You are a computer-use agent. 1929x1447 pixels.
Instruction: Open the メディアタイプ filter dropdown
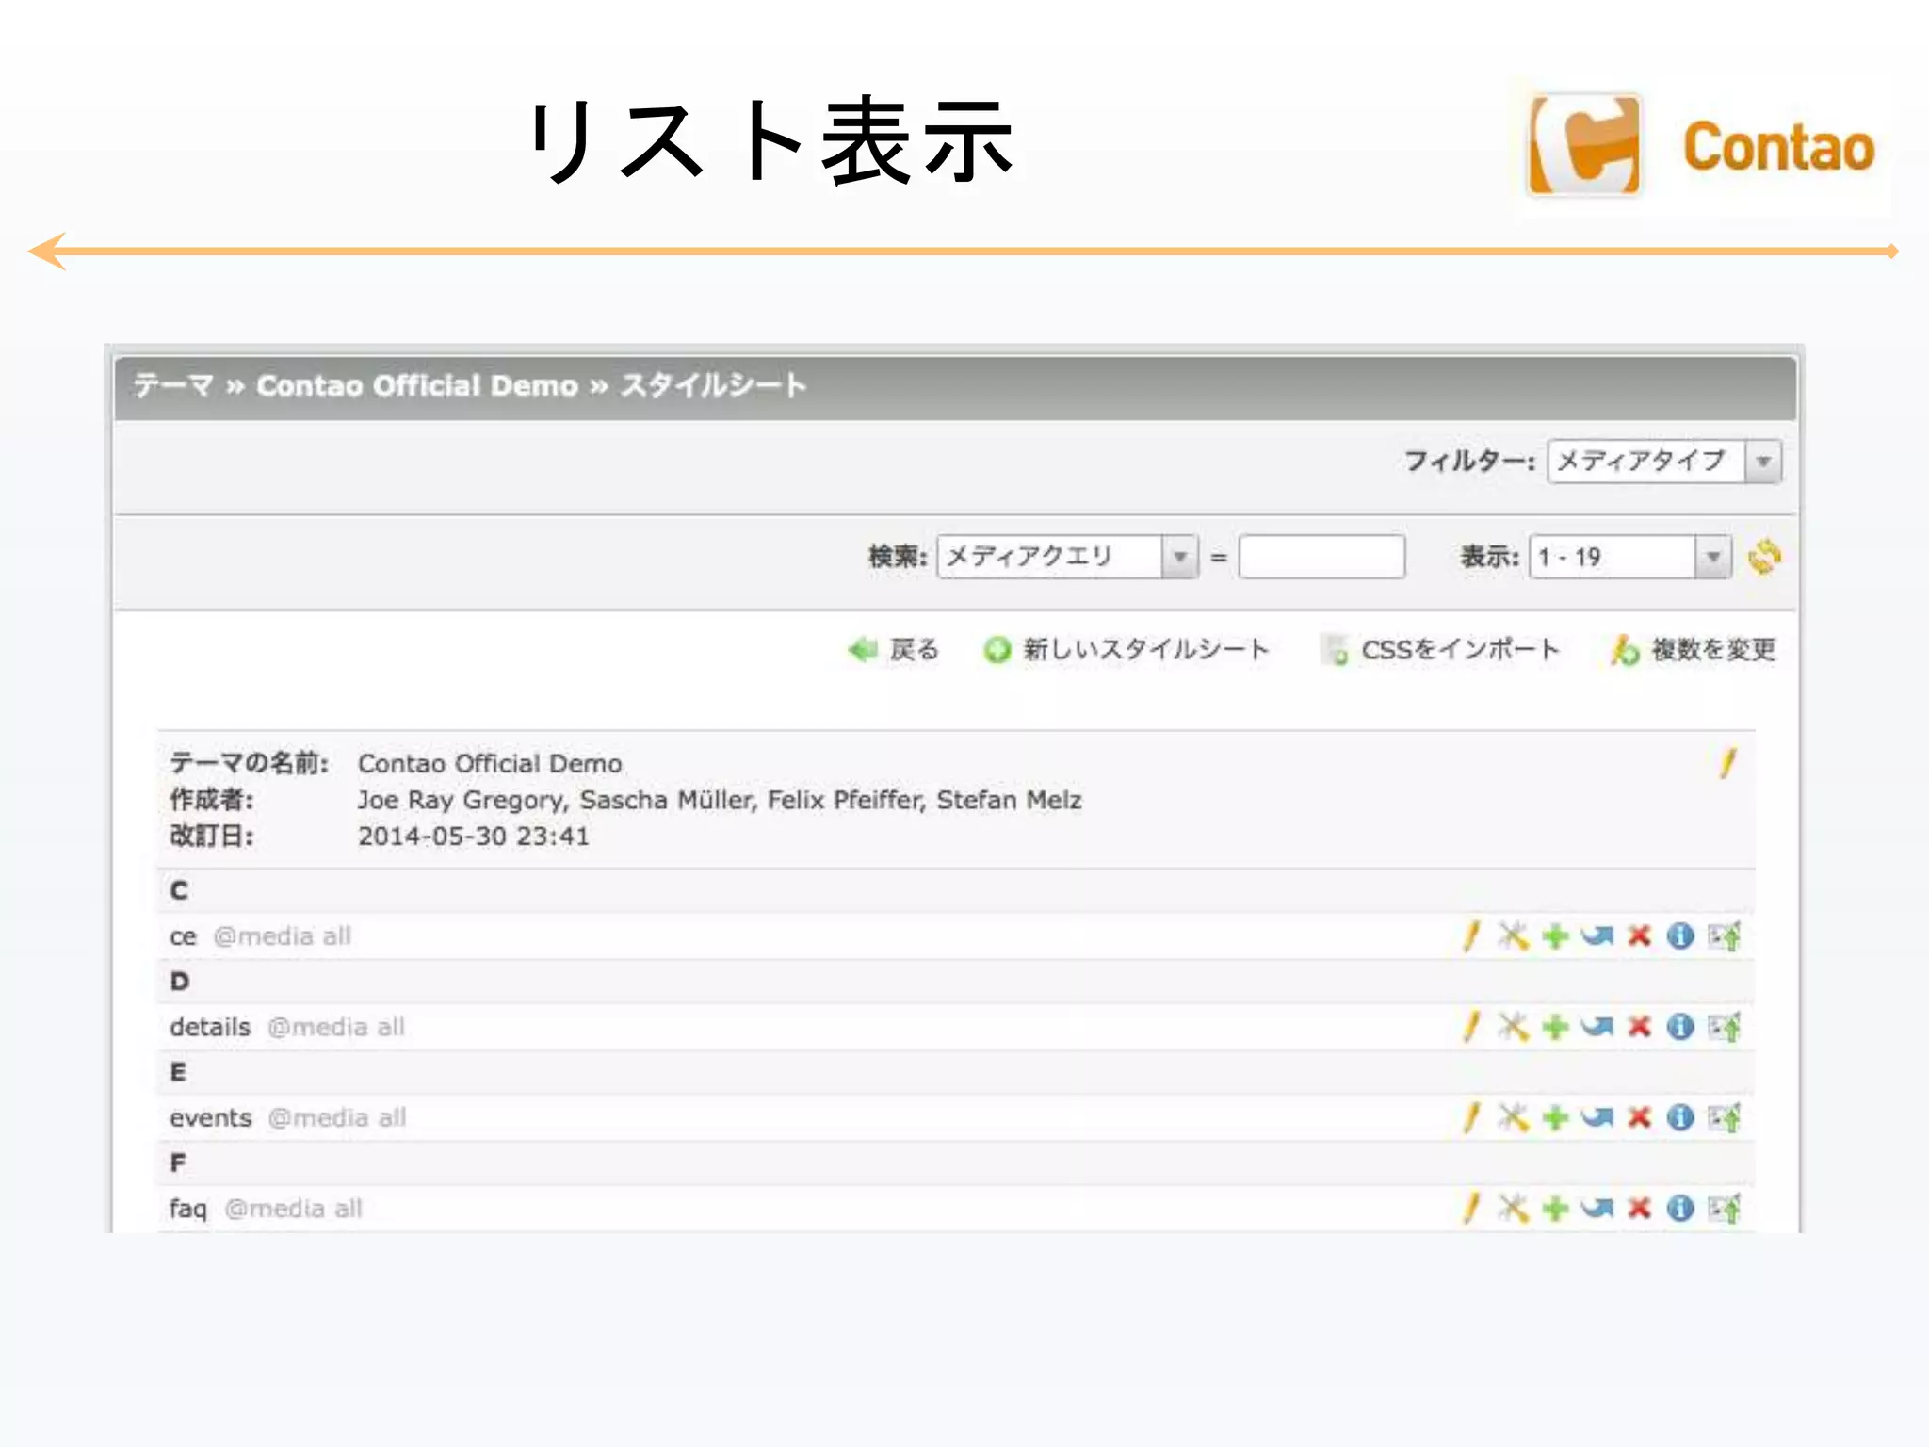pos(1664,462)
